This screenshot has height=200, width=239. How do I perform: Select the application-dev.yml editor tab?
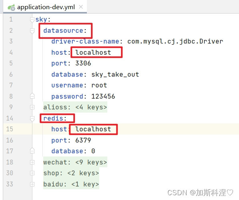click(x=45, y=7)
